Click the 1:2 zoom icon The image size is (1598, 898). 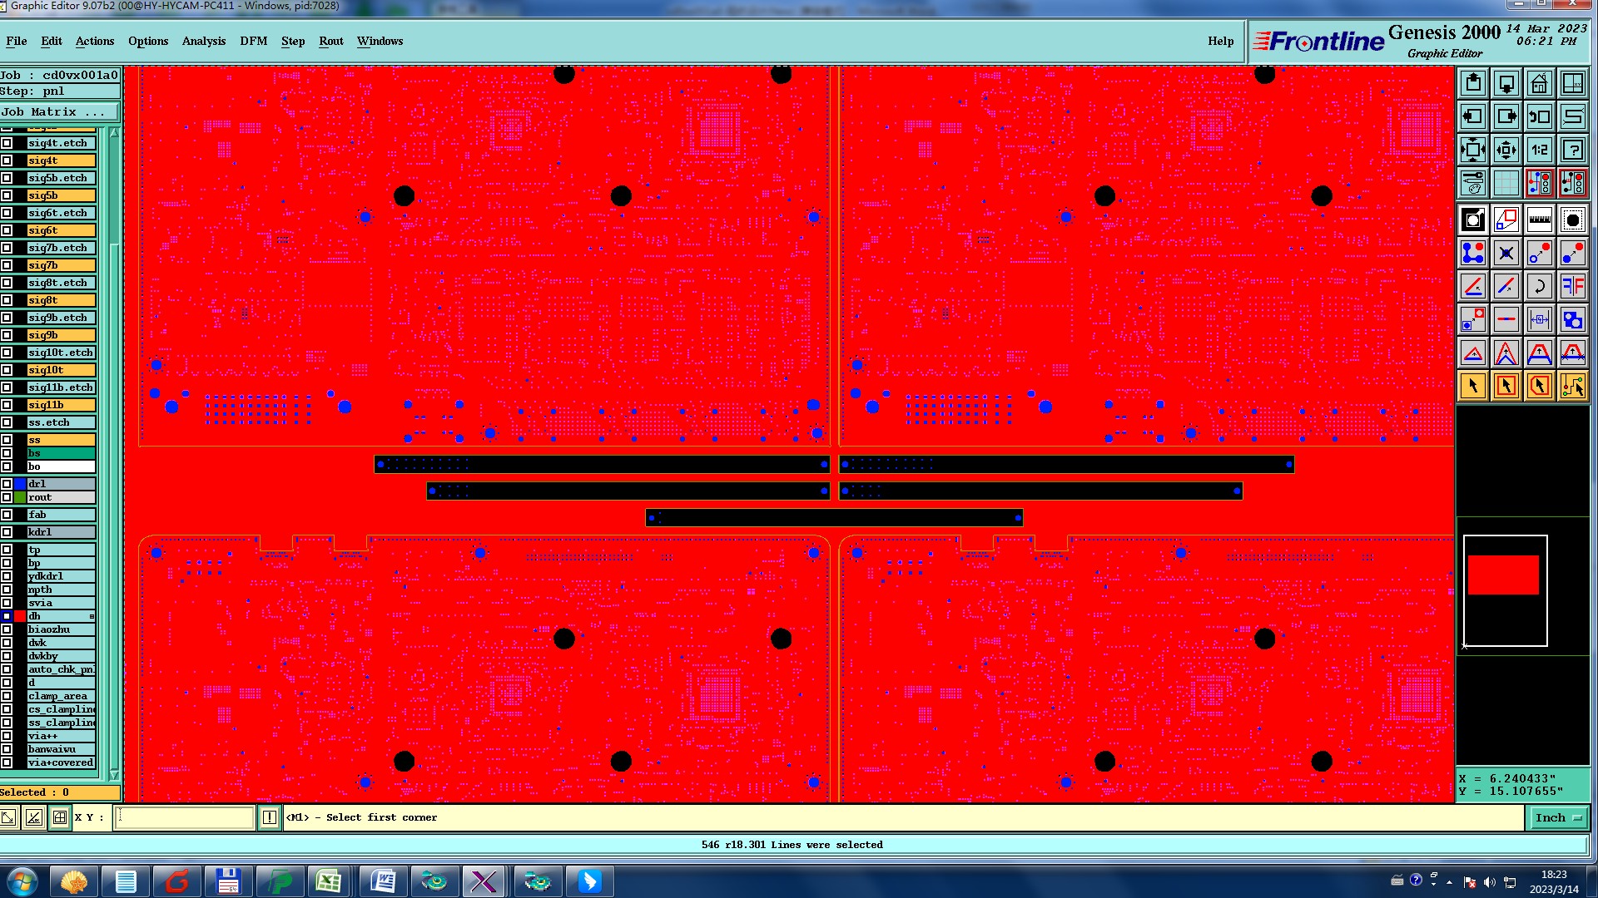(1539, 150)
